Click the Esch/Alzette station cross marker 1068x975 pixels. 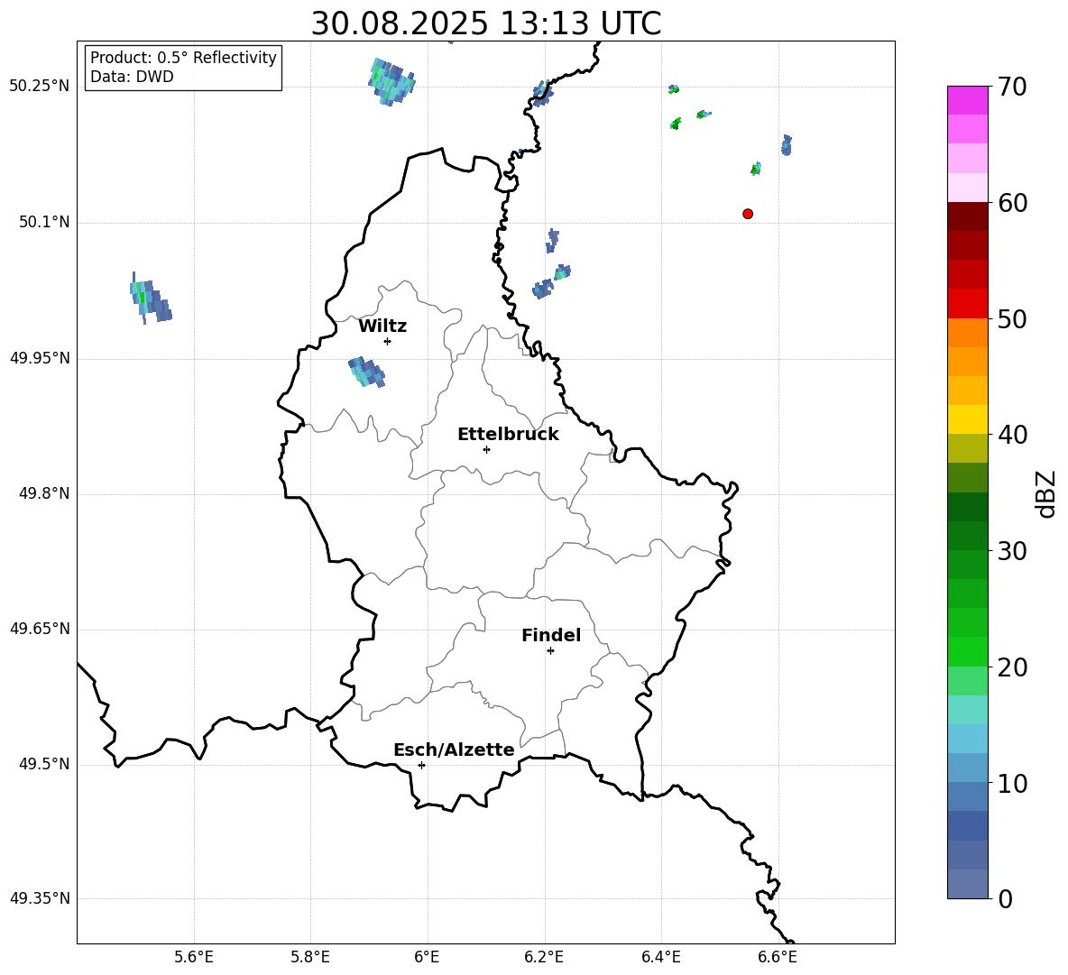point(421,765)
